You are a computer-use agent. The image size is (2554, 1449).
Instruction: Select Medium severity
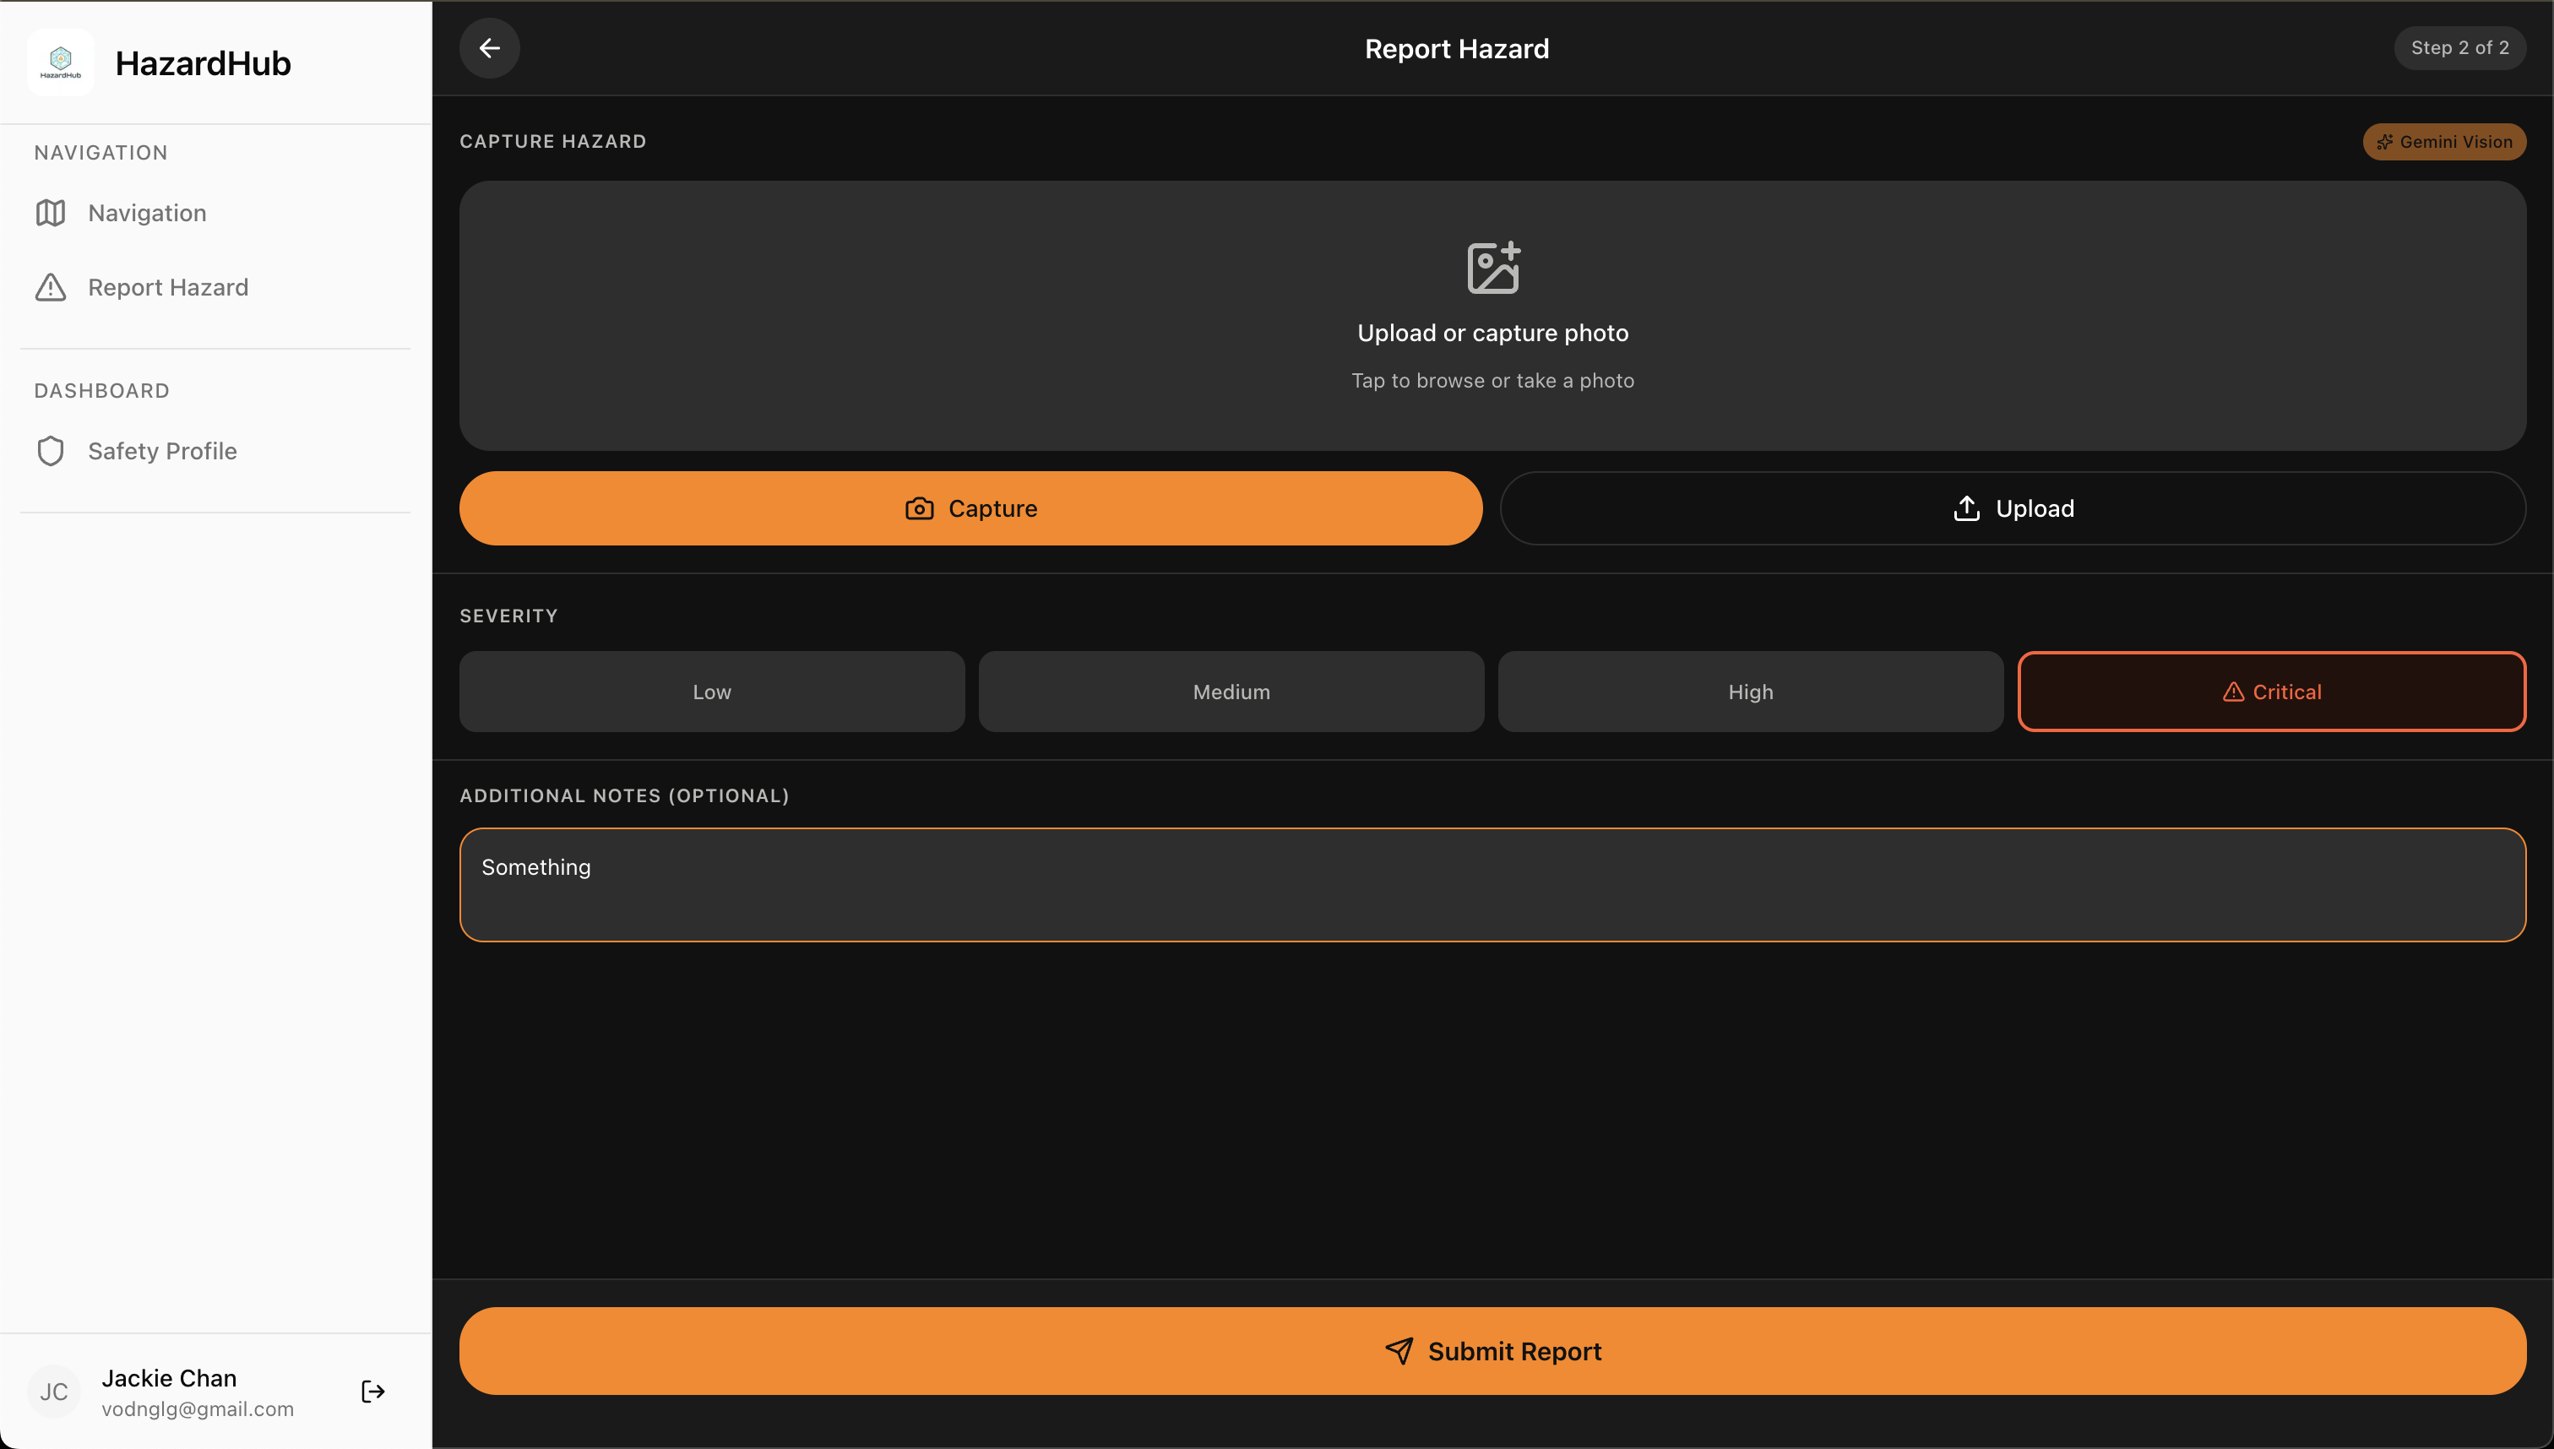click(1231, 692)
